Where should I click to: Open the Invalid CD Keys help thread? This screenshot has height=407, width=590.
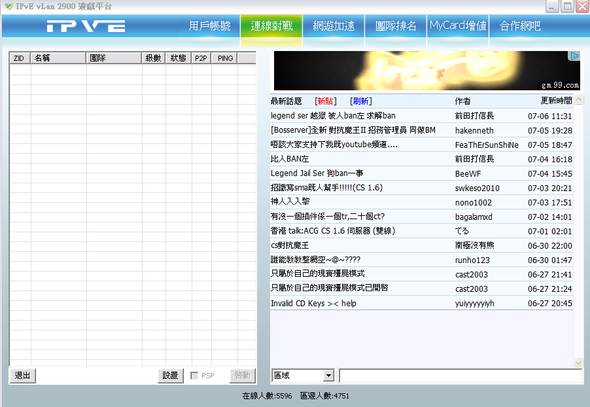[313, 304]
